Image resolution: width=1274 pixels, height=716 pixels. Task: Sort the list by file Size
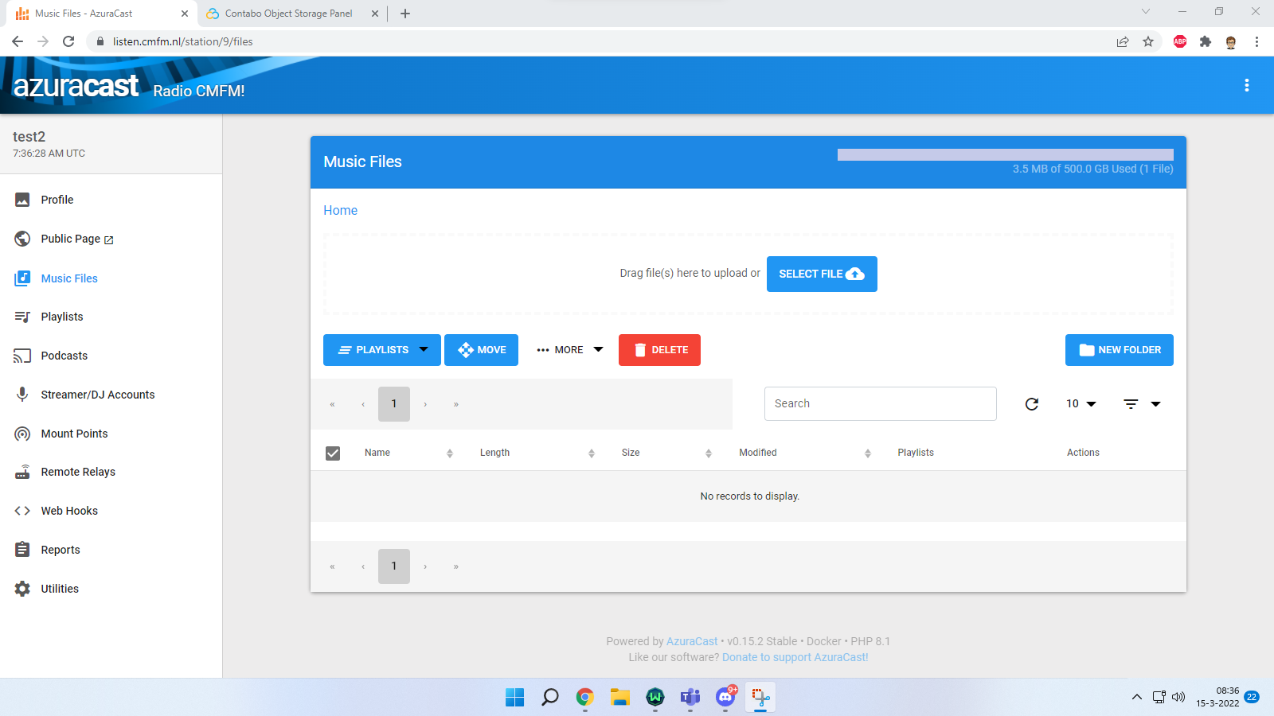(630, 452)
